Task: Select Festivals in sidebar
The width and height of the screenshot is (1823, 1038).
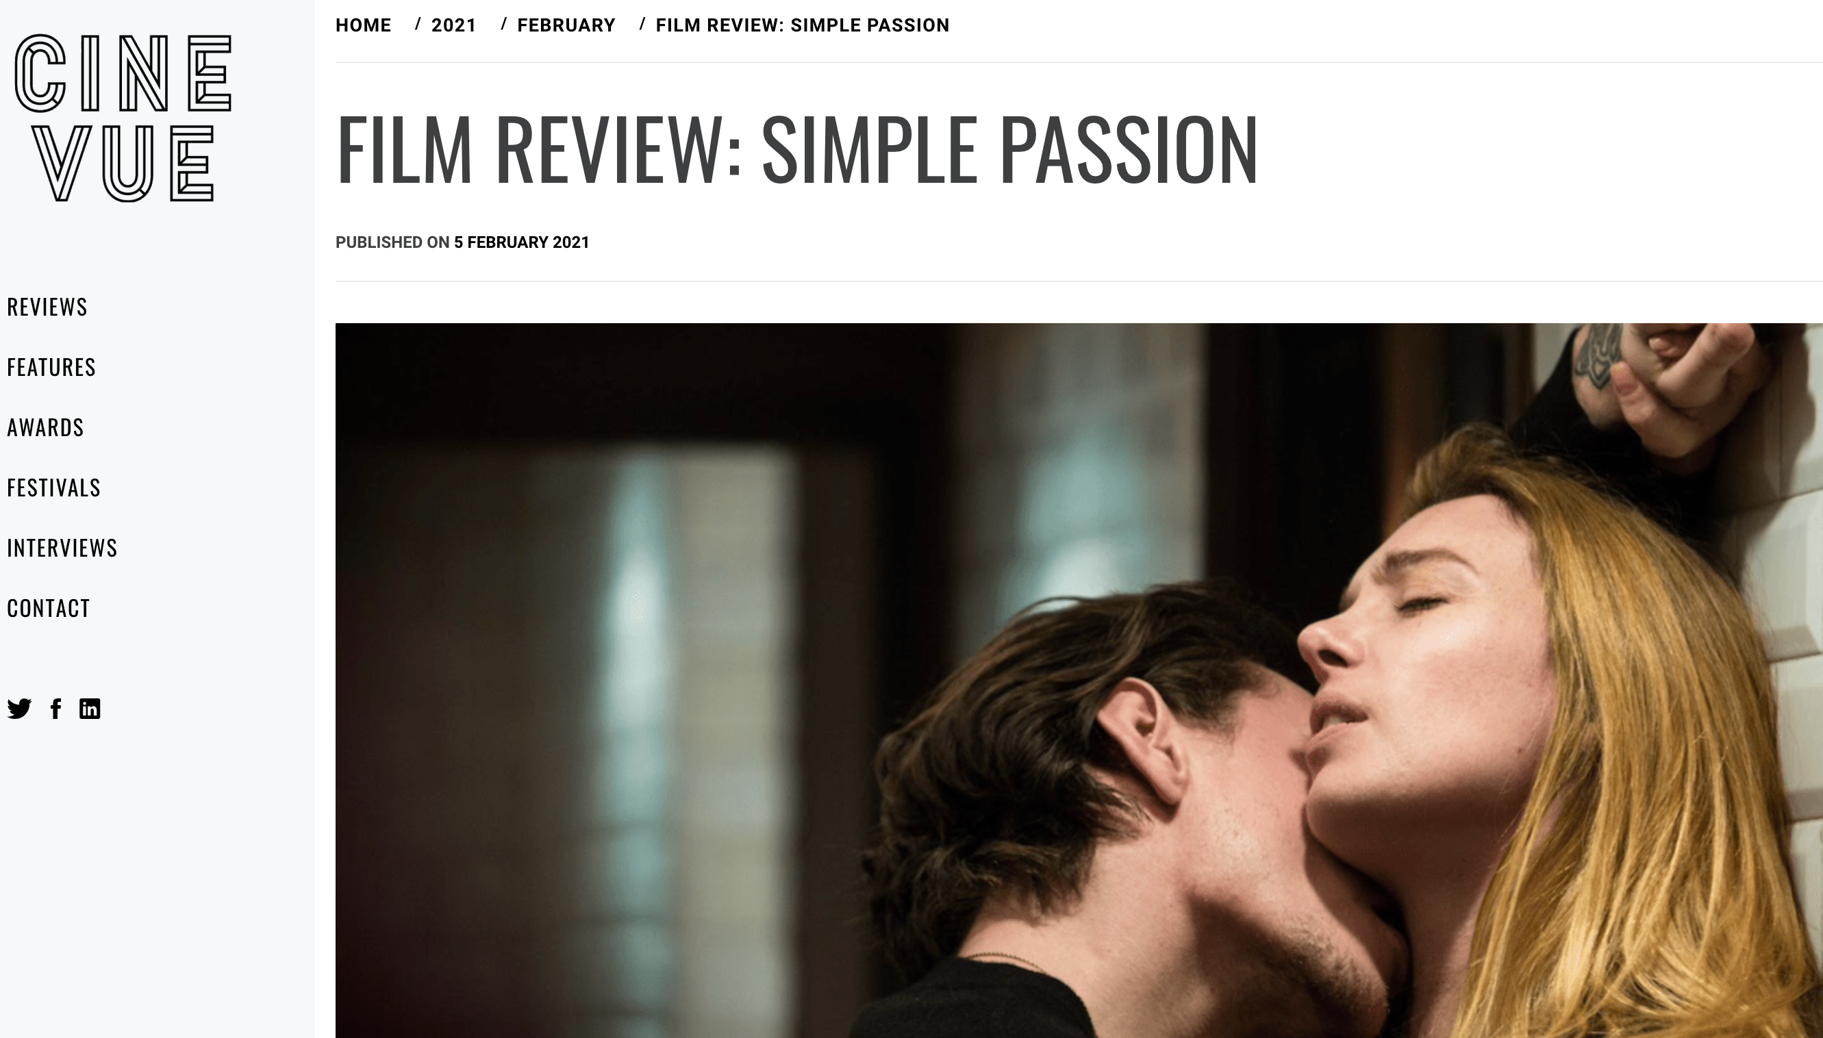Action: pyautogui.click(x=54, y=488)
